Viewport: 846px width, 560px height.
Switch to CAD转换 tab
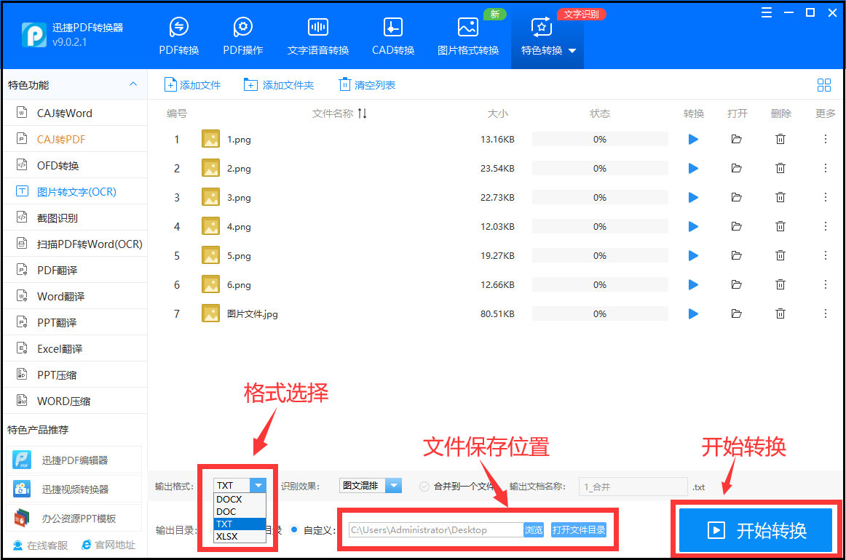click(393, 36)
